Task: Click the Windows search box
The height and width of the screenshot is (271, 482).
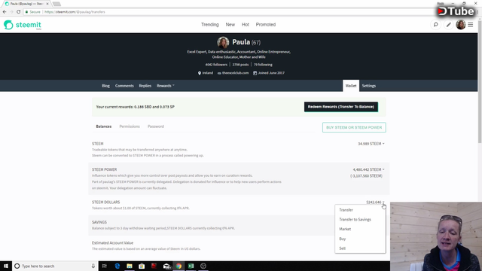Action: [x=55, y=266]
